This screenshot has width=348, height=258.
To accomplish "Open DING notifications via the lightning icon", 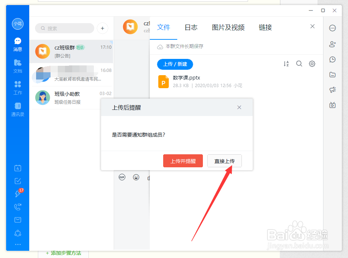I will [x=17, y=194].
